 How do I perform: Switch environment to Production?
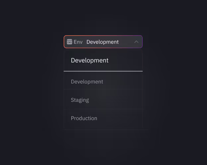pos(84,118)
